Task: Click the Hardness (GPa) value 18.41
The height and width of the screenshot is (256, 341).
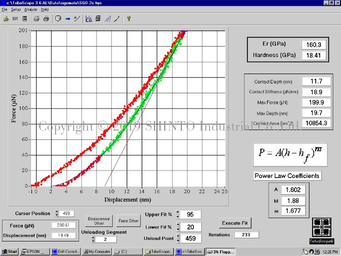Action: pyautogui.click(x=314, y=55)
